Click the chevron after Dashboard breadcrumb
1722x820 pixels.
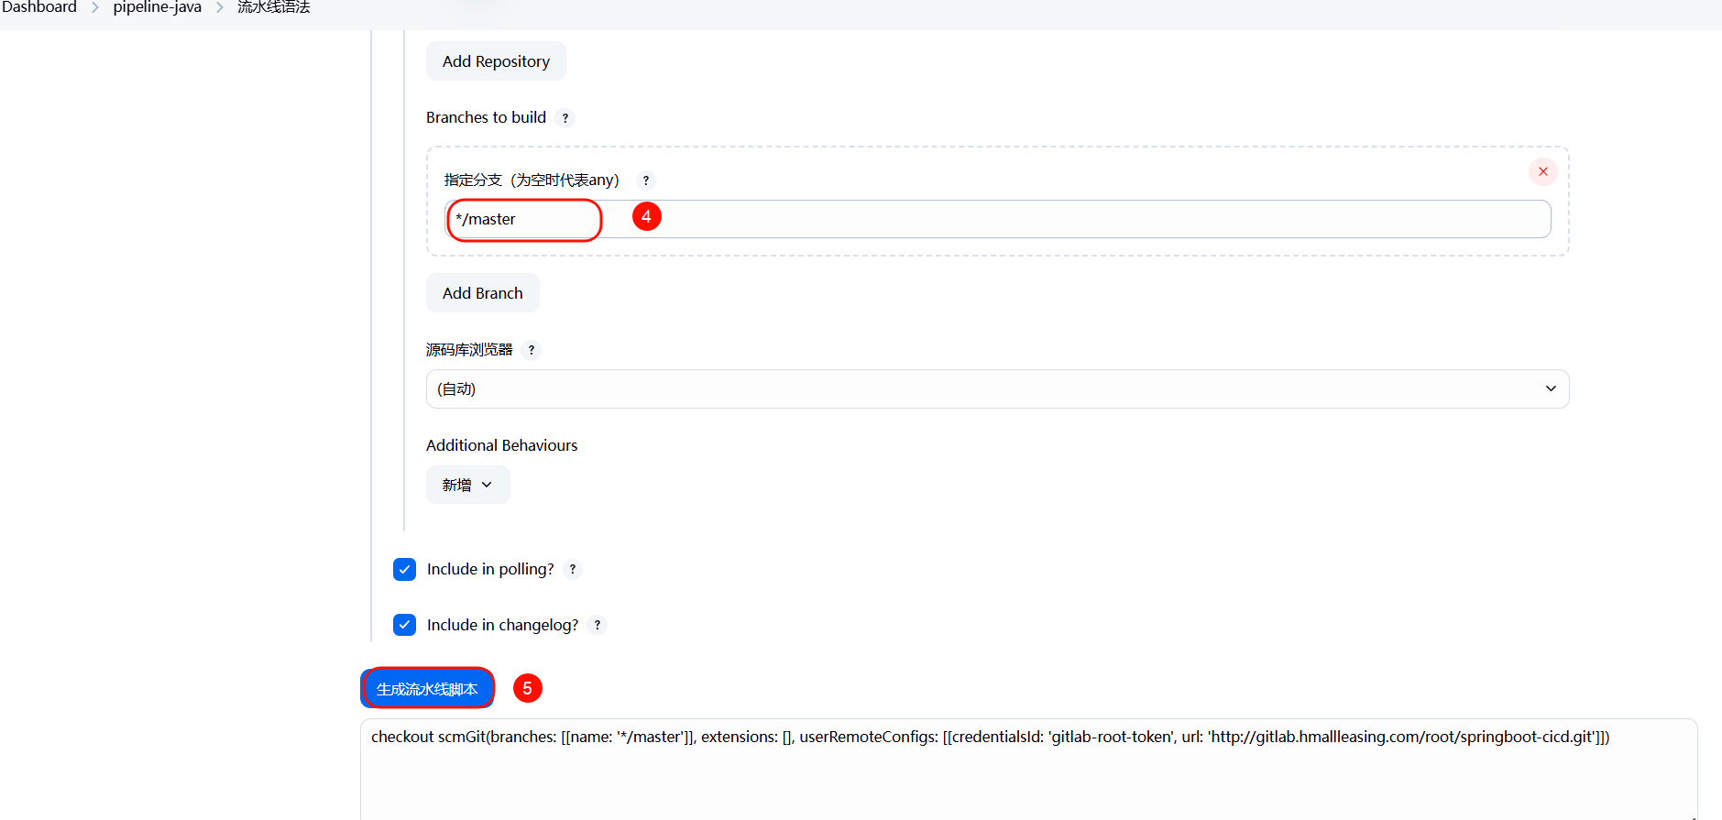pyautogui.click(x=95, y=7)
